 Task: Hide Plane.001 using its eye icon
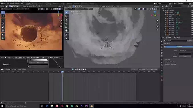click(192, 19)
